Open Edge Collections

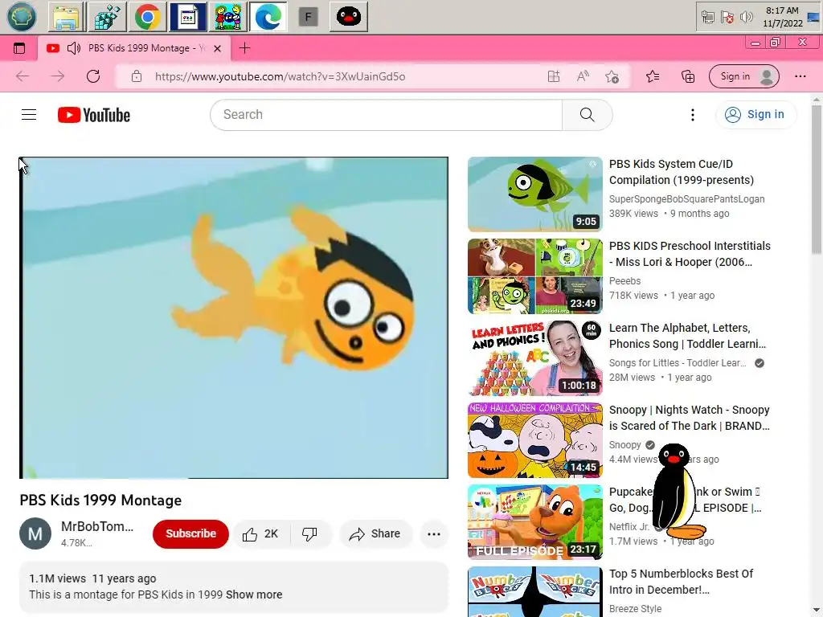(688, 76)
